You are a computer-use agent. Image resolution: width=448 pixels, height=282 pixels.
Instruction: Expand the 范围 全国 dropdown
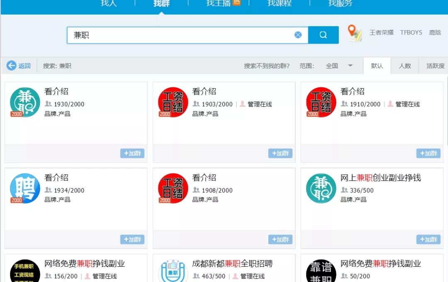click(x=350, y=66)
